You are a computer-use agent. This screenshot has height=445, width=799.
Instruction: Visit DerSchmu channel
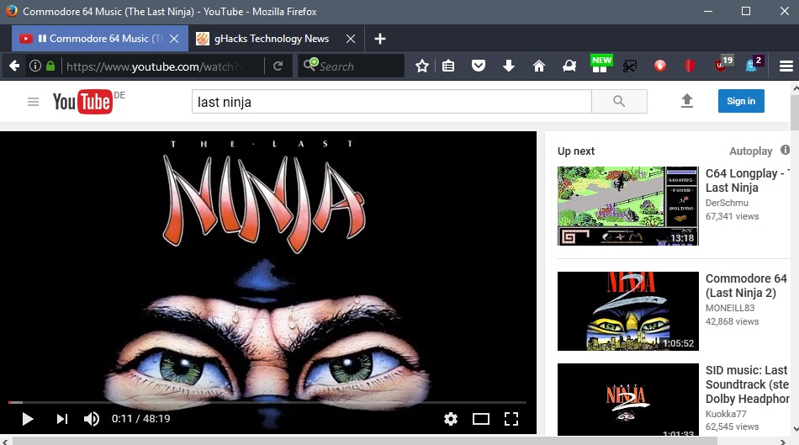(x=727, y=203)
